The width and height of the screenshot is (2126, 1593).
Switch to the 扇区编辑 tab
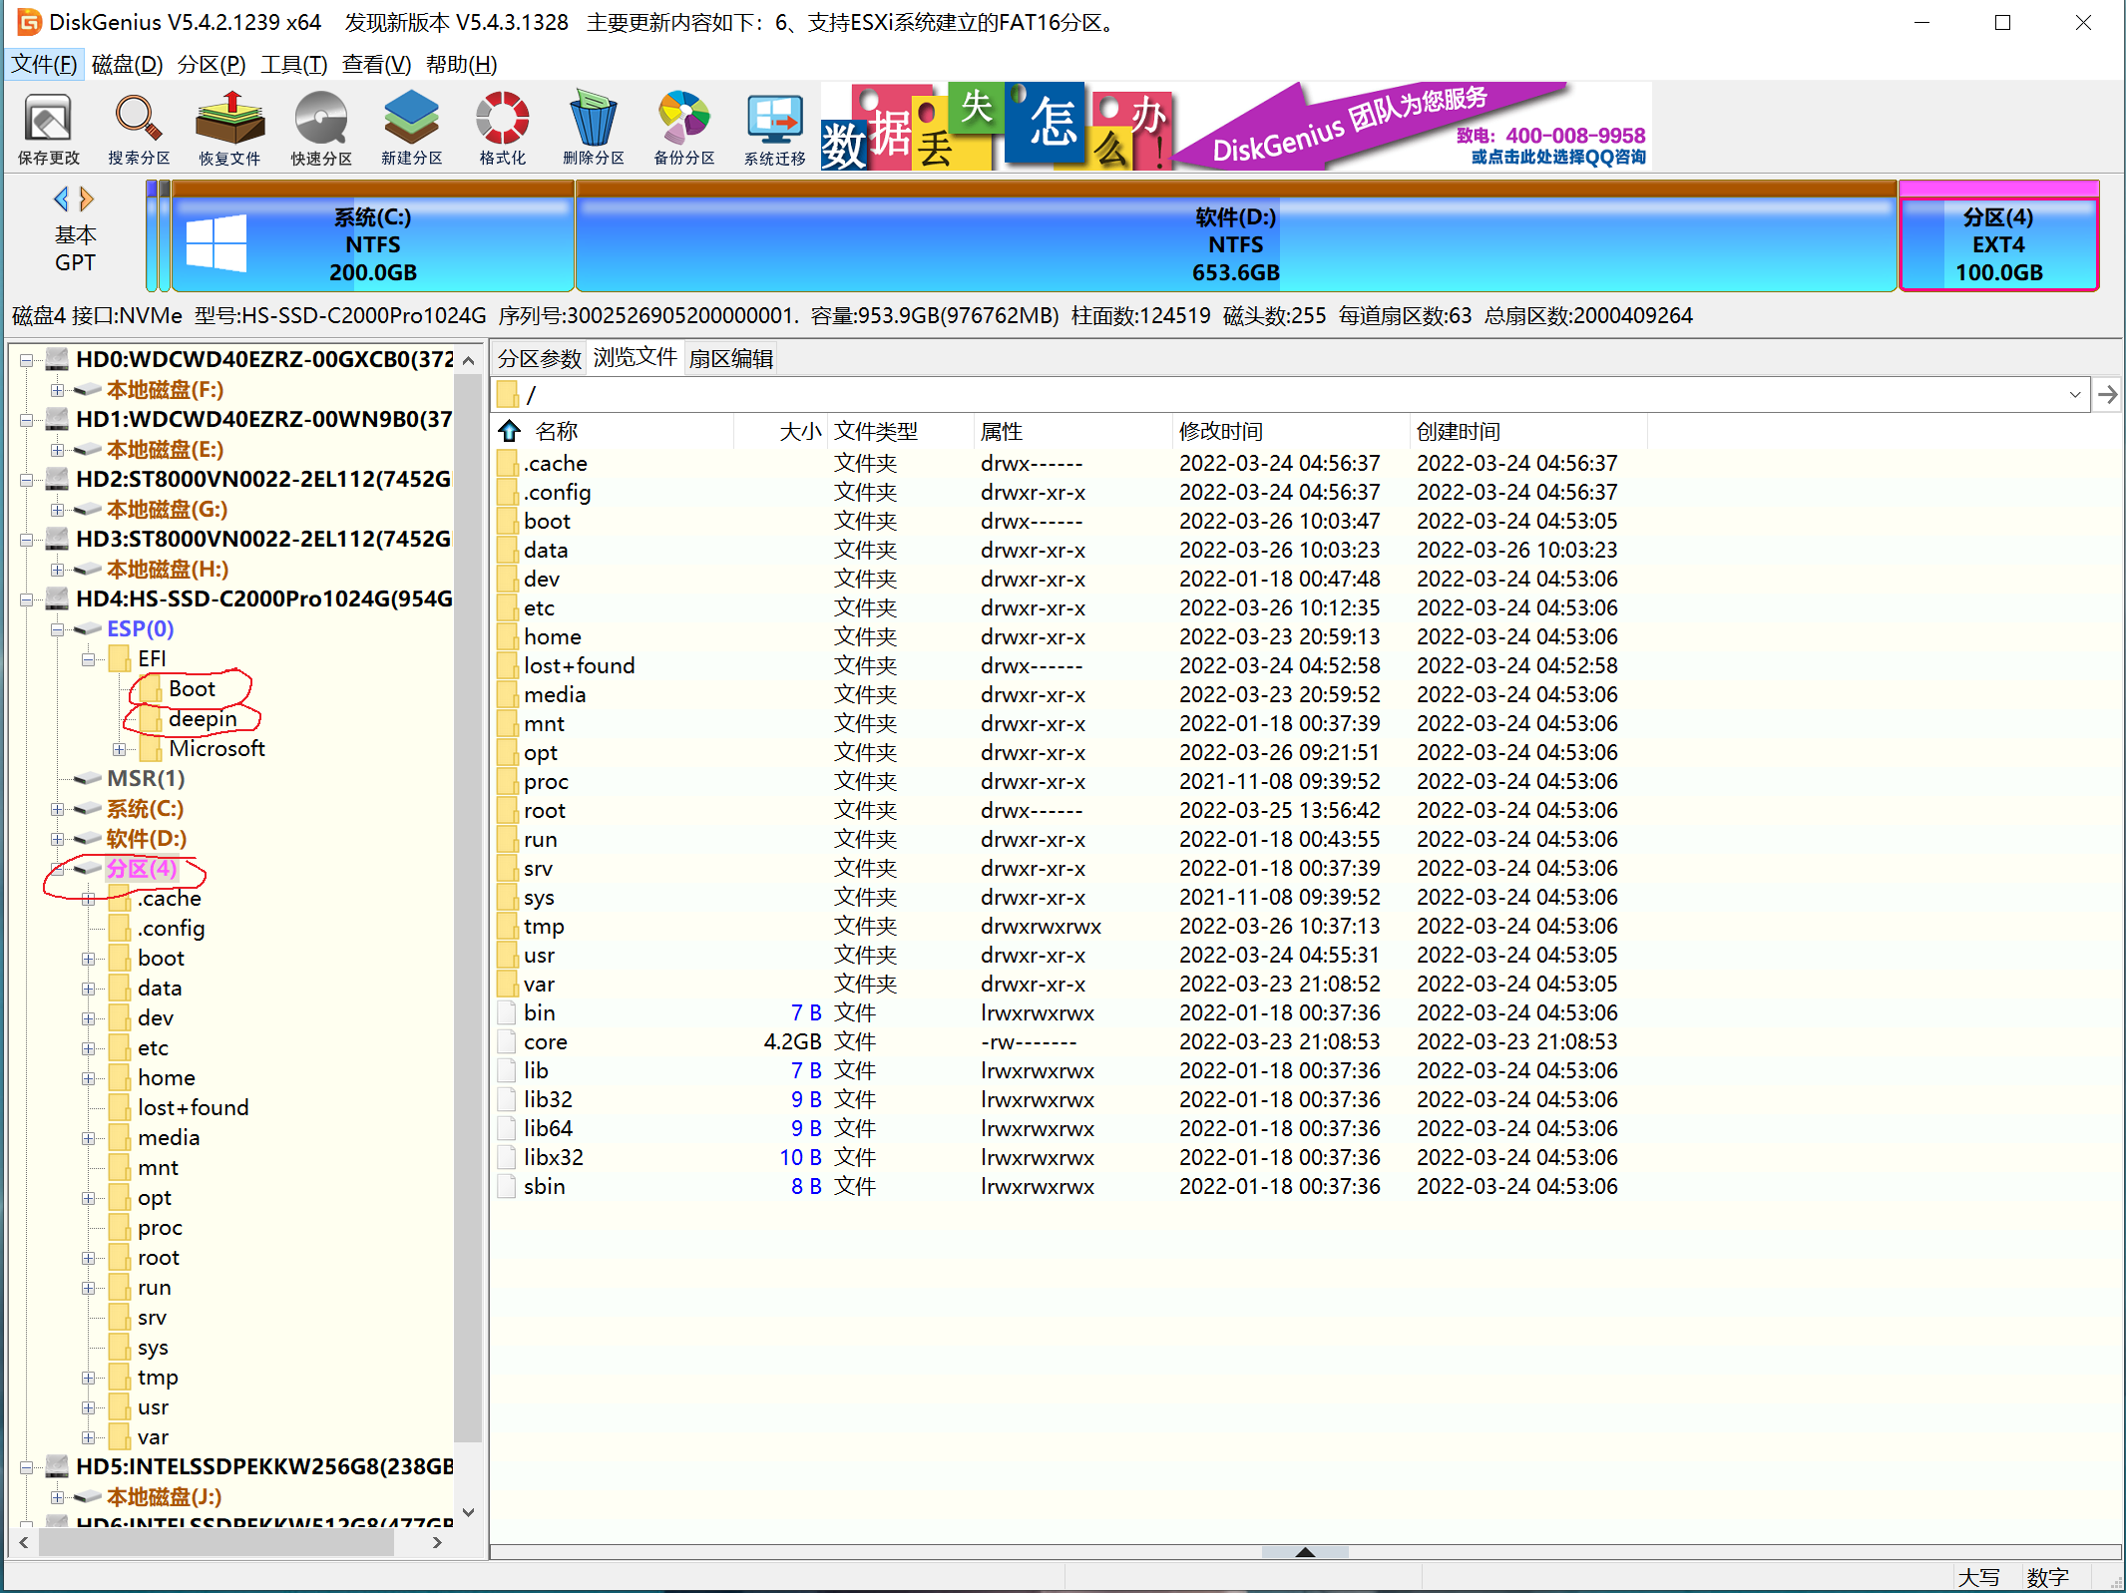pyautogui.click(x=730, y=359)
